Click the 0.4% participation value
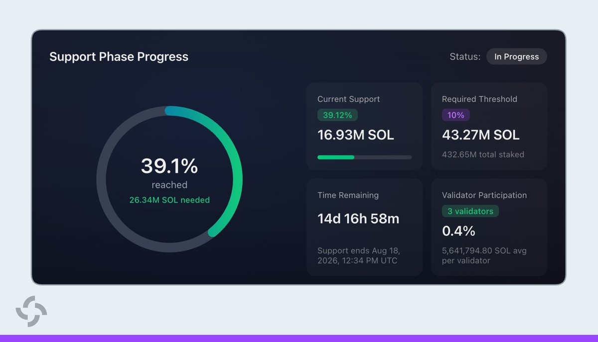The width and height of the screenshot is (598, 342). click(458, 231)
